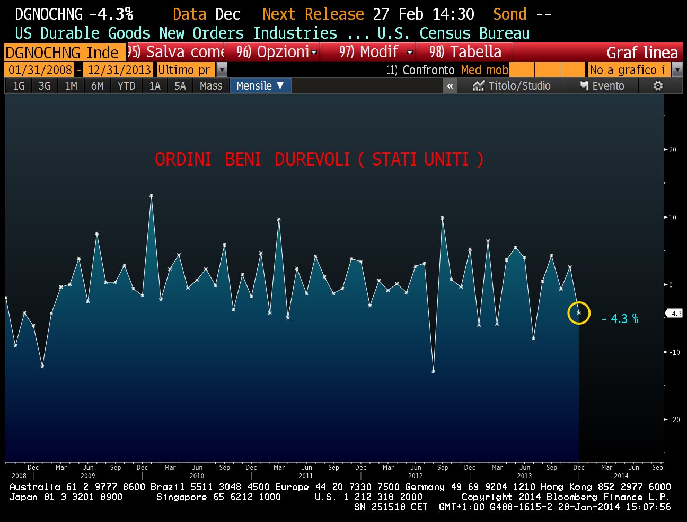Image resolution: width=687 pixels, height=522 pixels.
Task: Click the Med mob moving average label
Action: point(485,70)
